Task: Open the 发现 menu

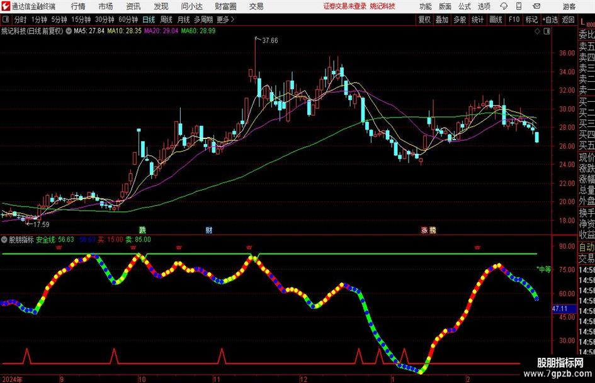Action: 161,6
